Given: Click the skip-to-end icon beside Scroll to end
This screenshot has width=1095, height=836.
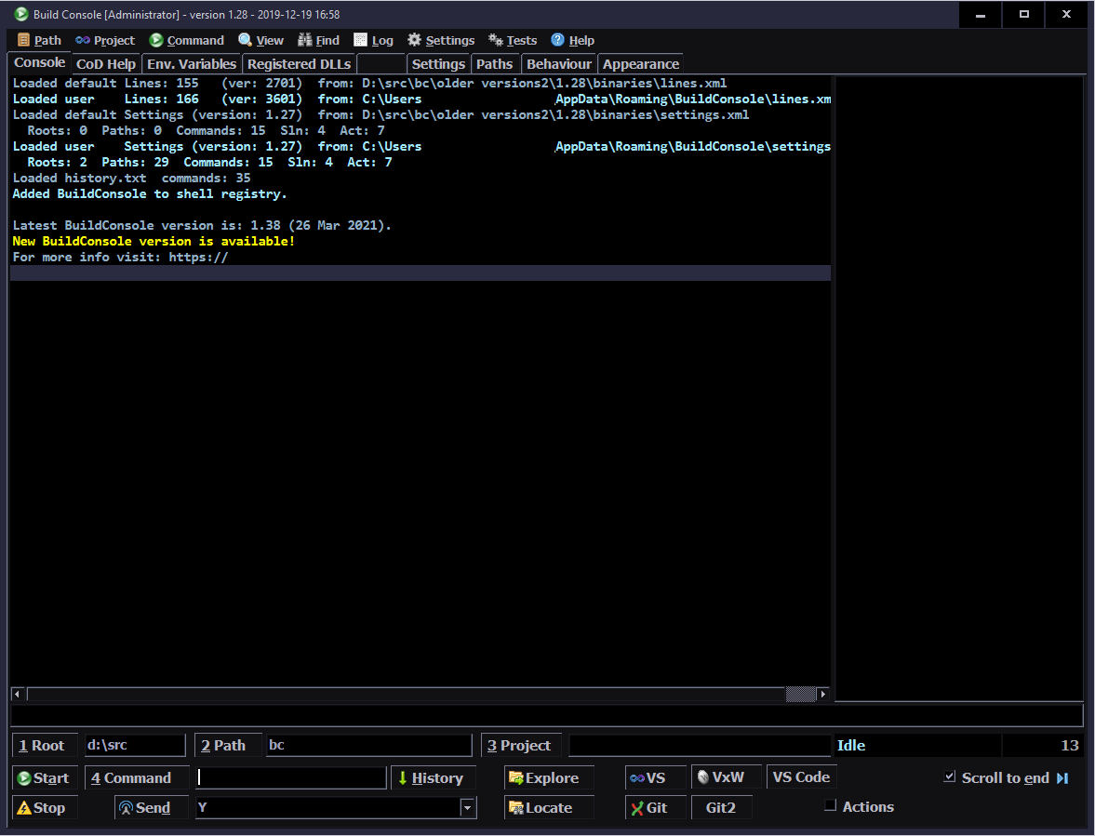Looking at the screenshot, I should click(x=1062, y=777).
